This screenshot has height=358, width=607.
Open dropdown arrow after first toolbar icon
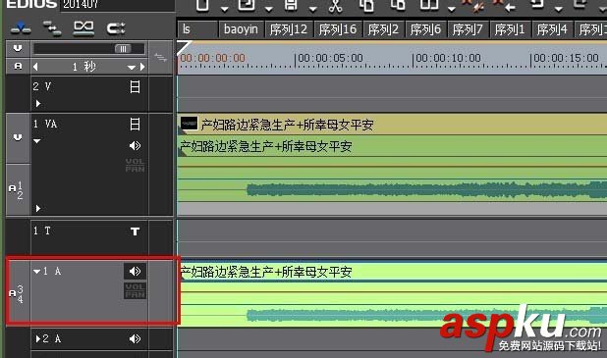point(224,9)
